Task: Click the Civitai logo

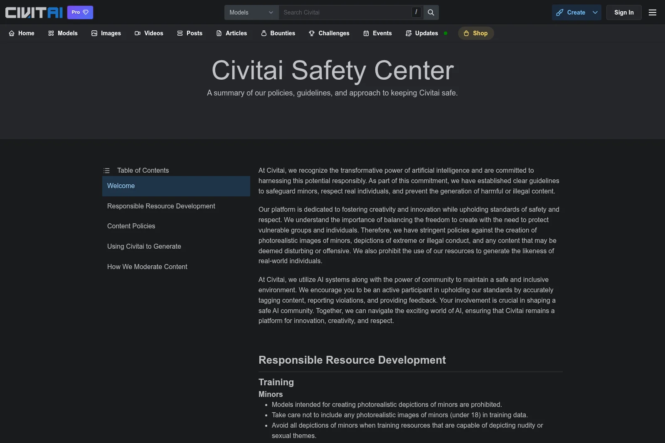Action: pos(33,12)
